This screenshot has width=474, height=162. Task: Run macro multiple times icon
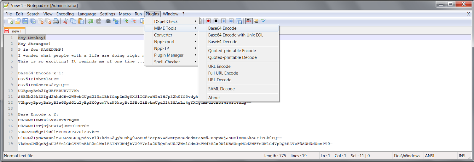231,21
